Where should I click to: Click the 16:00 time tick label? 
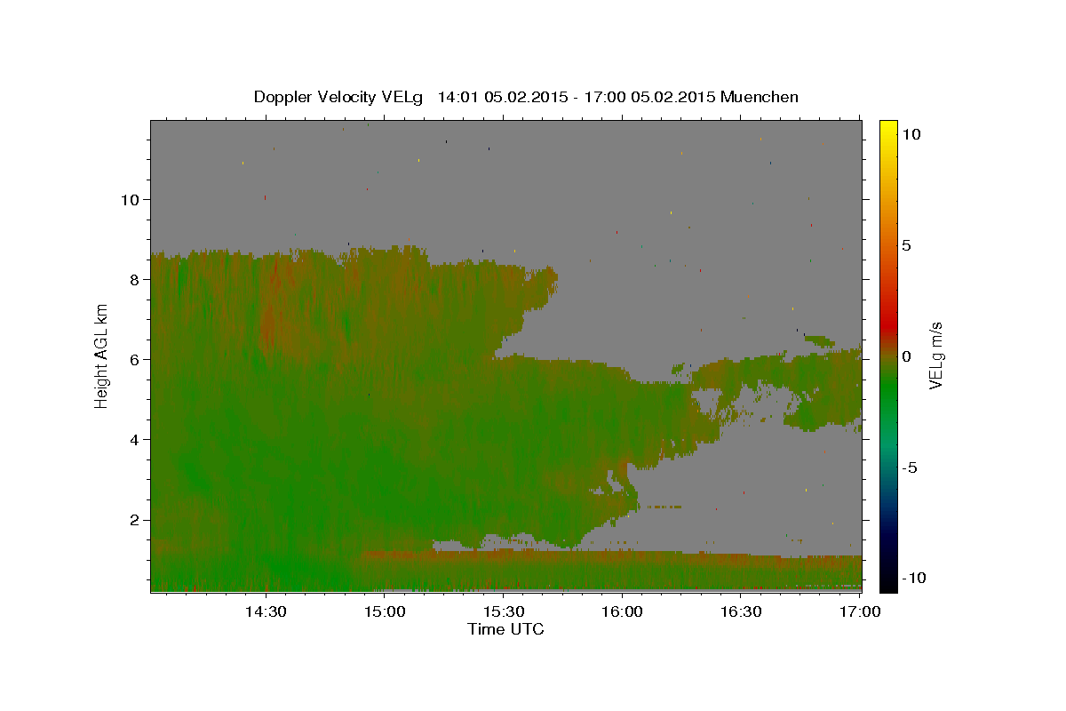coord(623,612)
